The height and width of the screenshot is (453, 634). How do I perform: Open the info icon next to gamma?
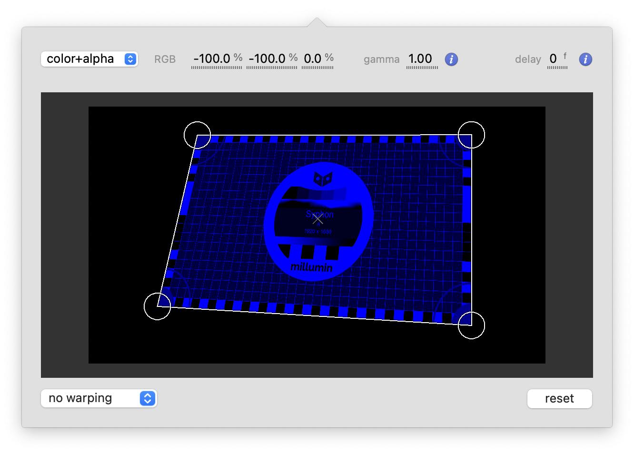click(451, 59)
